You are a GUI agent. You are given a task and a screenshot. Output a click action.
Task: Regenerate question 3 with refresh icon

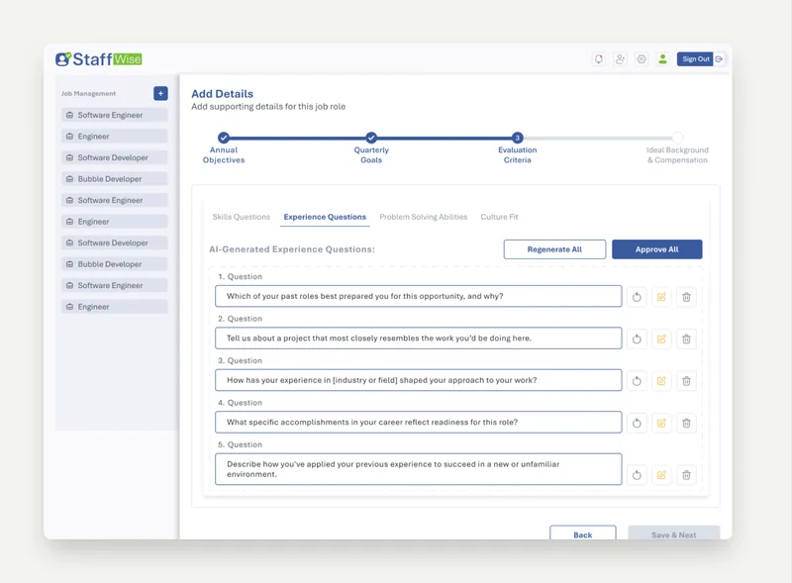coord(637,381)
